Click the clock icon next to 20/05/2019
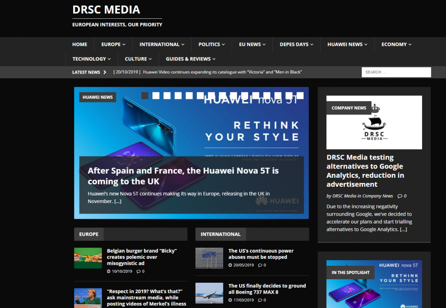The image size is (446, 308). coord(230,265)
